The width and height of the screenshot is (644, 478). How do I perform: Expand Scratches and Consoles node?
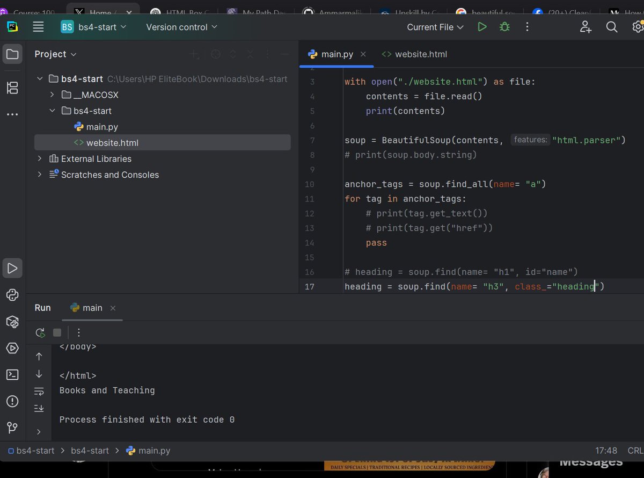click(x=40, y=175)
